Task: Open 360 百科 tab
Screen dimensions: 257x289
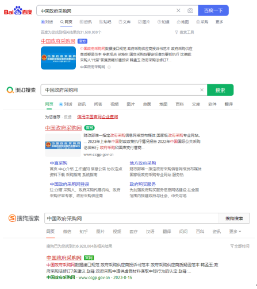Action: pos(179,104)
